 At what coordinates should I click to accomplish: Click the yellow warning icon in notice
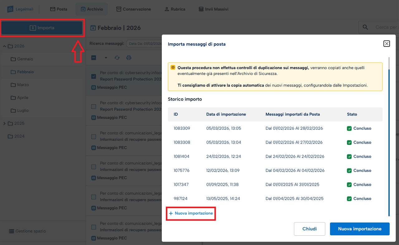coord(173,67)
